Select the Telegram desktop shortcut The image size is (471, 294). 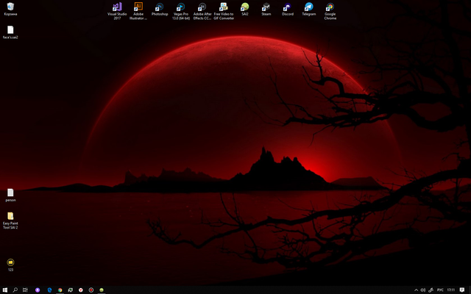coord(309,9)
